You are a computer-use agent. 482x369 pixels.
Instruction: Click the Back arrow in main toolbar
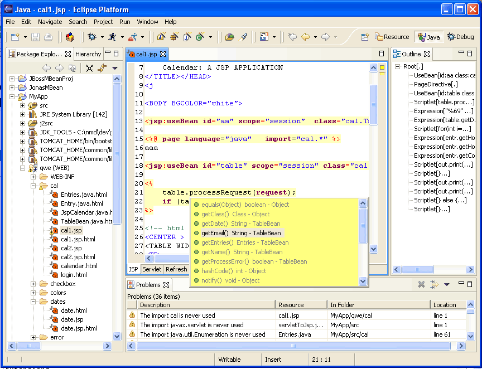(305, 37)
